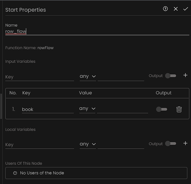Viewport: 191px width, 184px height.
Task: Click the left edge scrollbar handle
Action: tap(1, 106)
